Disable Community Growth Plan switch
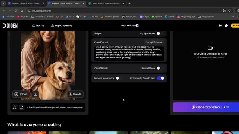 (x=161, y=78)
